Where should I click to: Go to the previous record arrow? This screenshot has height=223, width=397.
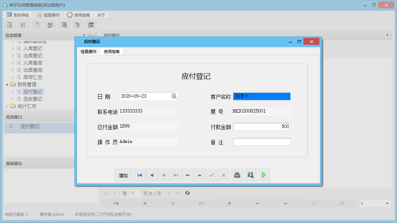tap(152, 175)
